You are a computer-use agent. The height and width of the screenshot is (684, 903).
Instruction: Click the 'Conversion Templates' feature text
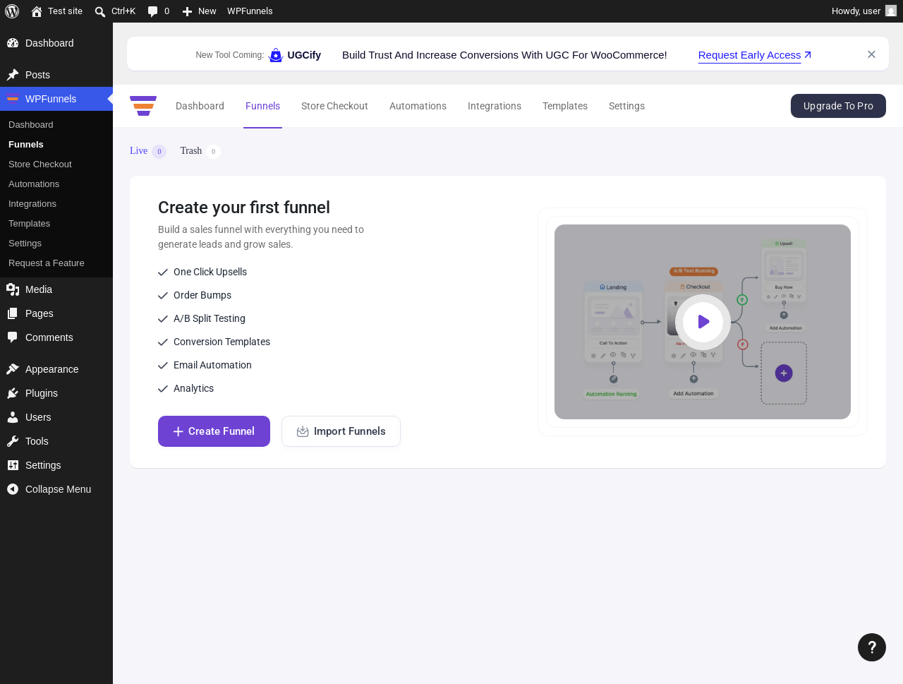[222, 342]
